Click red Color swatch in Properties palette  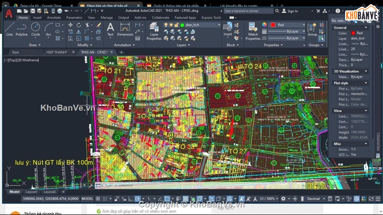pyautogui.click(x=353, y=33)
